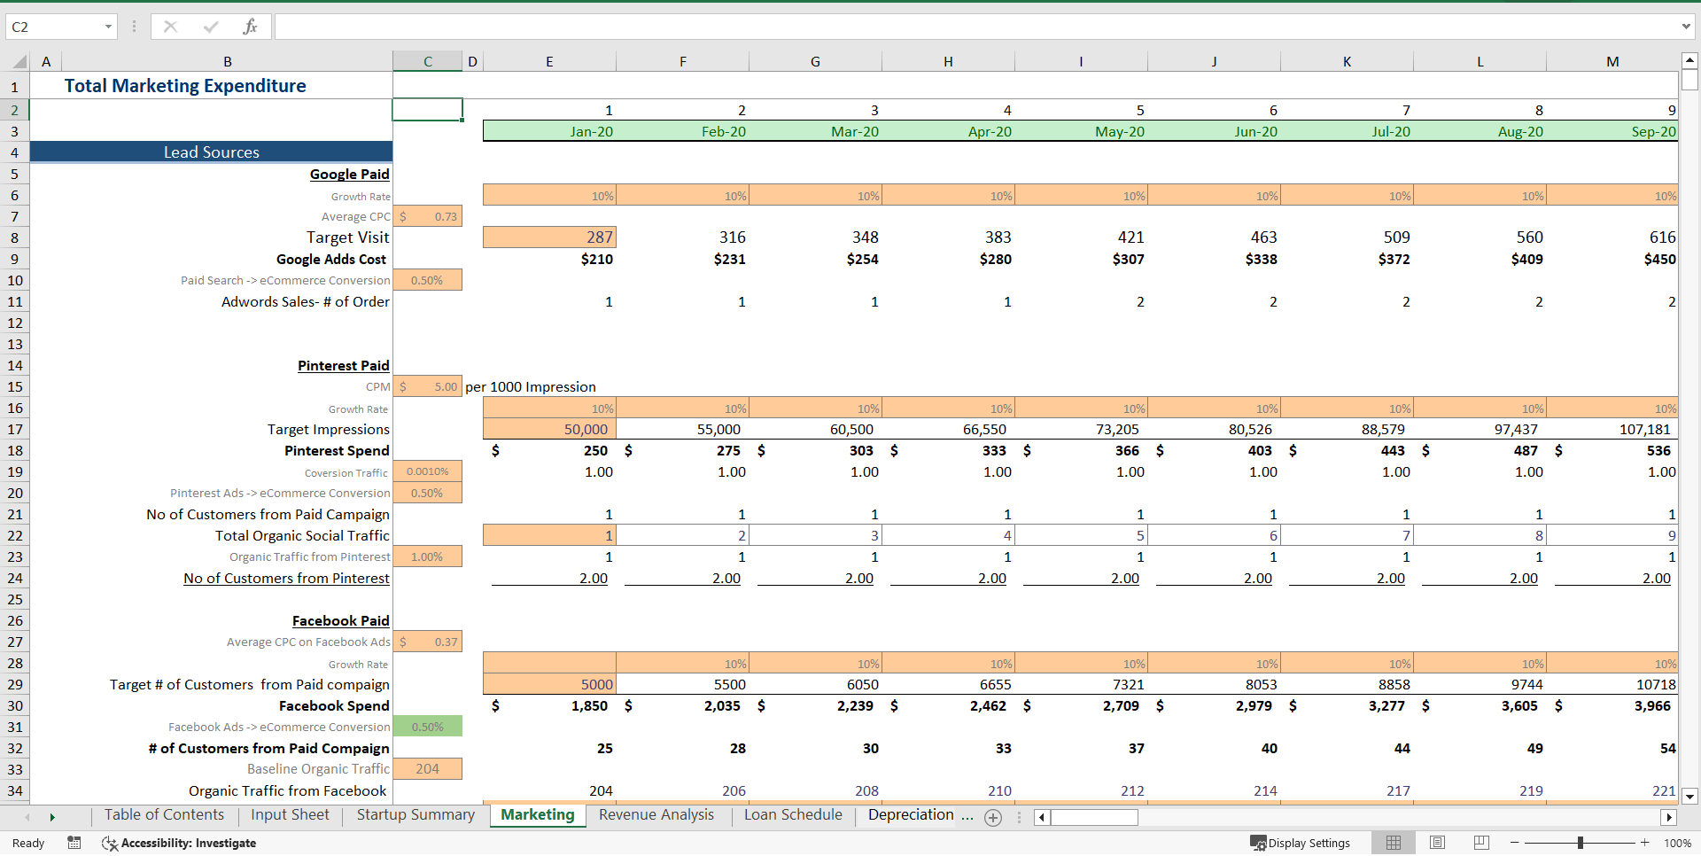Image resolution: width=1701 pixels, height=856 pixels.
Task: Click the vertical scrollbar thumb
Action: point(1689,81)
